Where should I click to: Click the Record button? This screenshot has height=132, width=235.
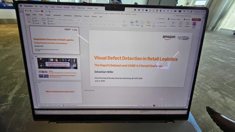coord(187,19)
